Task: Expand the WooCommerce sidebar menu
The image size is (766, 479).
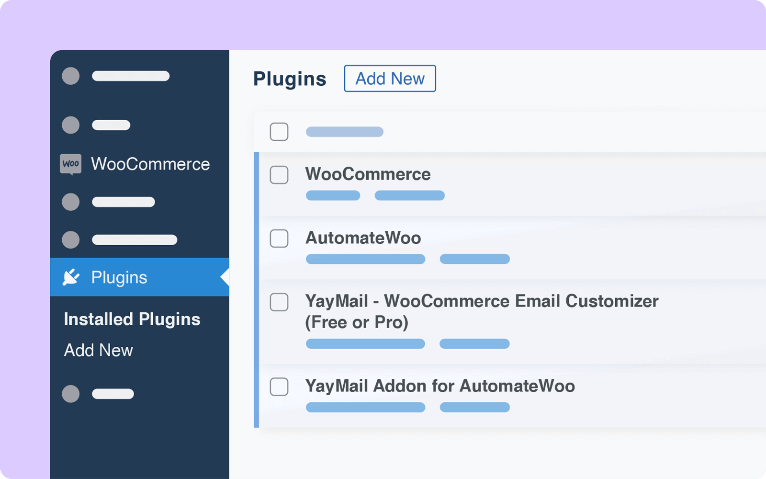Action: 150,163
